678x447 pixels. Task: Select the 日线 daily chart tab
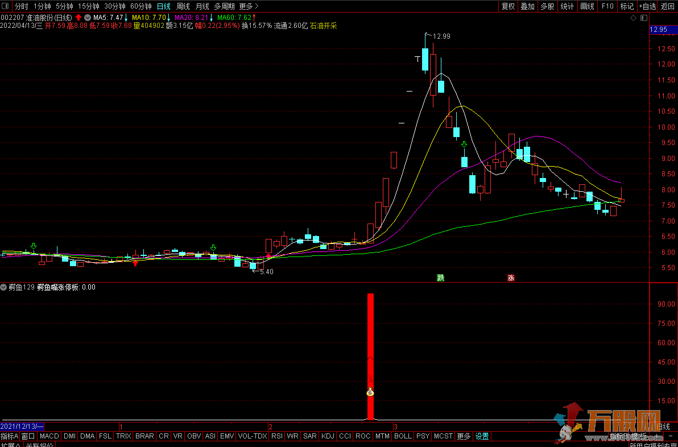pyautogui.click(x=164, y=6)
